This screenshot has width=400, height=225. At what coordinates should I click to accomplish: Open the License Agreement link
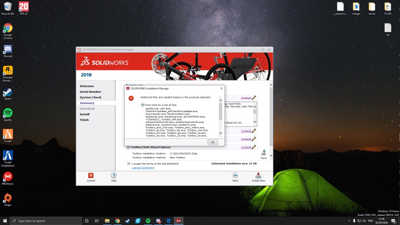[x=143, y=167]
